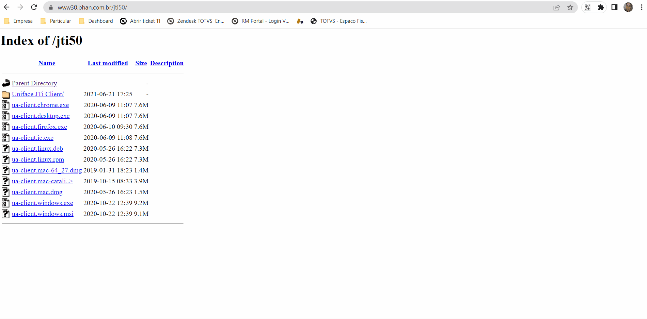This screenshot has height=319, width=647.
Task: Click binary icon beside ua-client.desktop.exe
Action: (x=6, y=116)
